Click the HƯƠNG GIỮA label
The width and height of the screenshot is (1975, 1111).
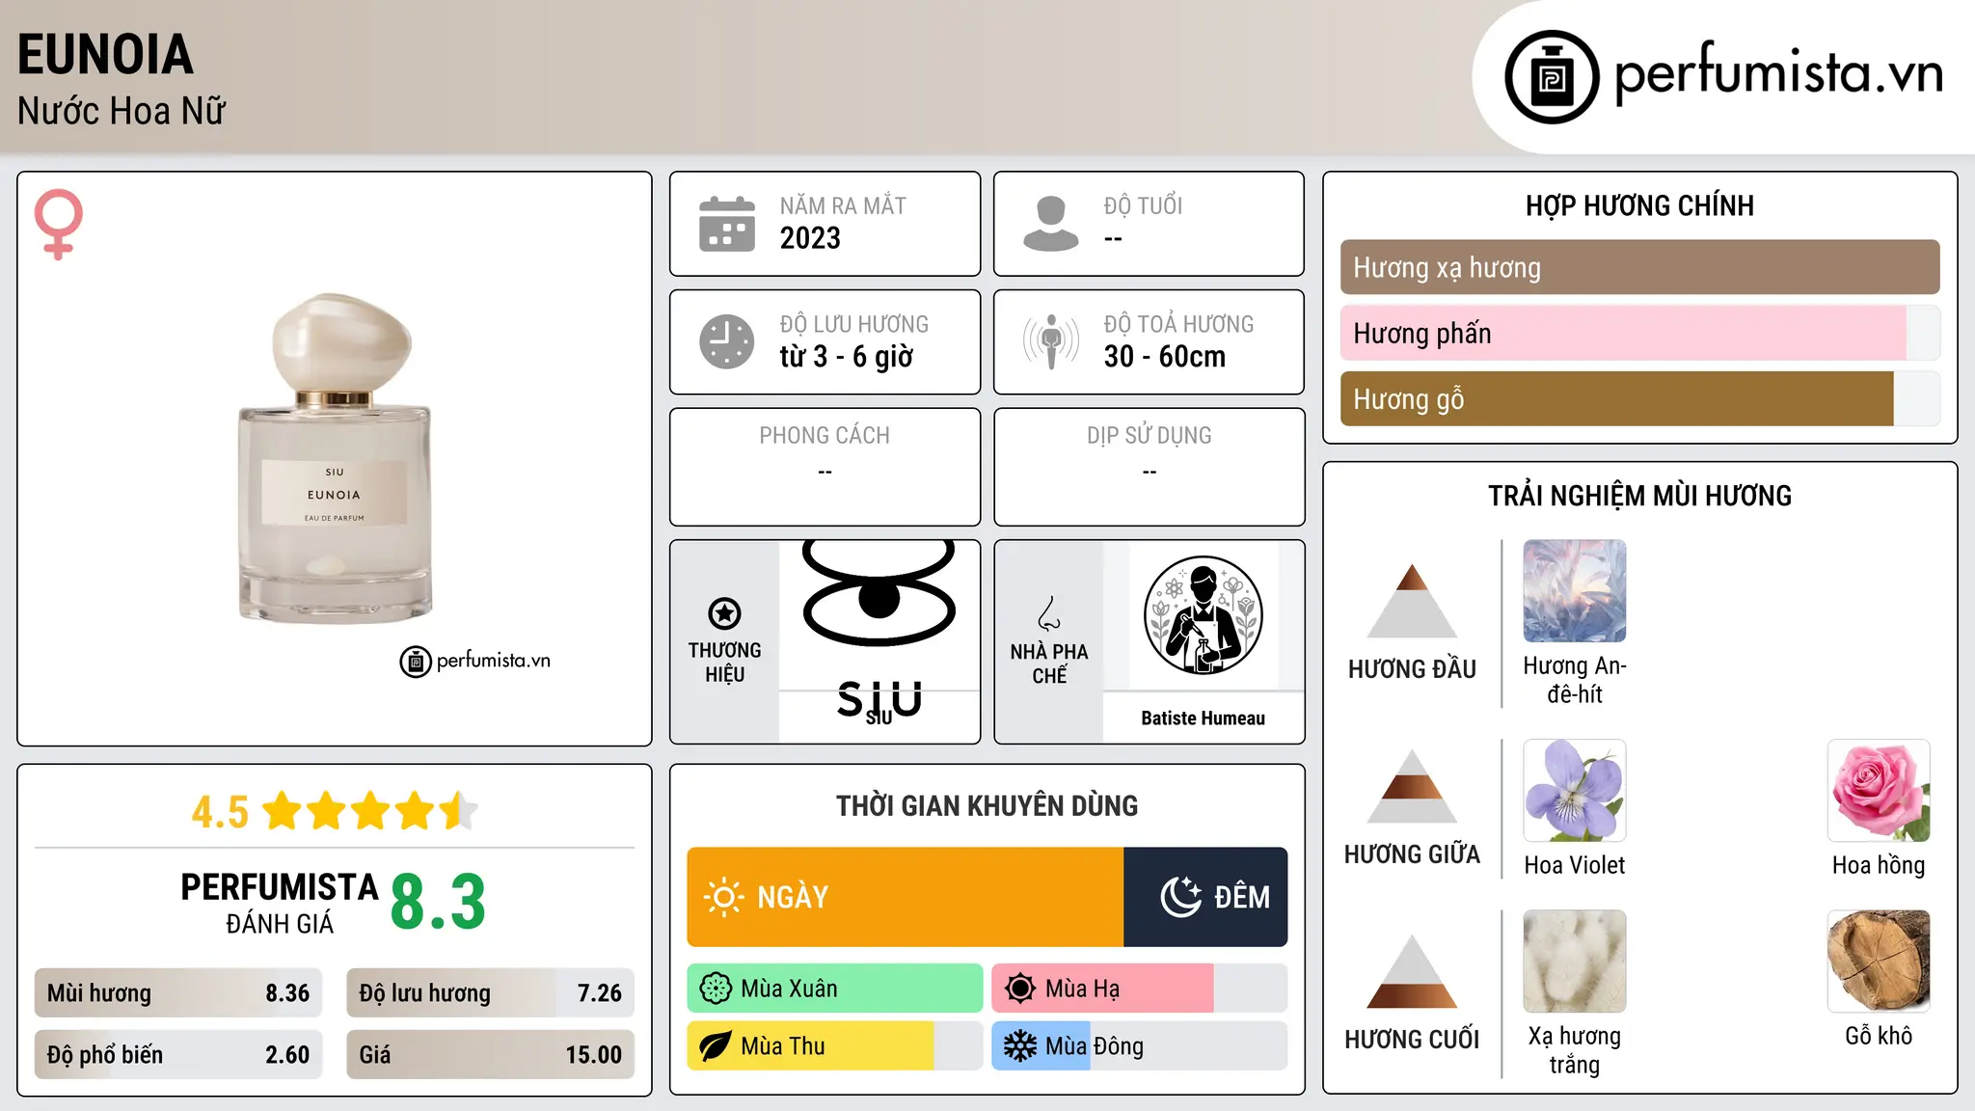(x=1412, y=854)
